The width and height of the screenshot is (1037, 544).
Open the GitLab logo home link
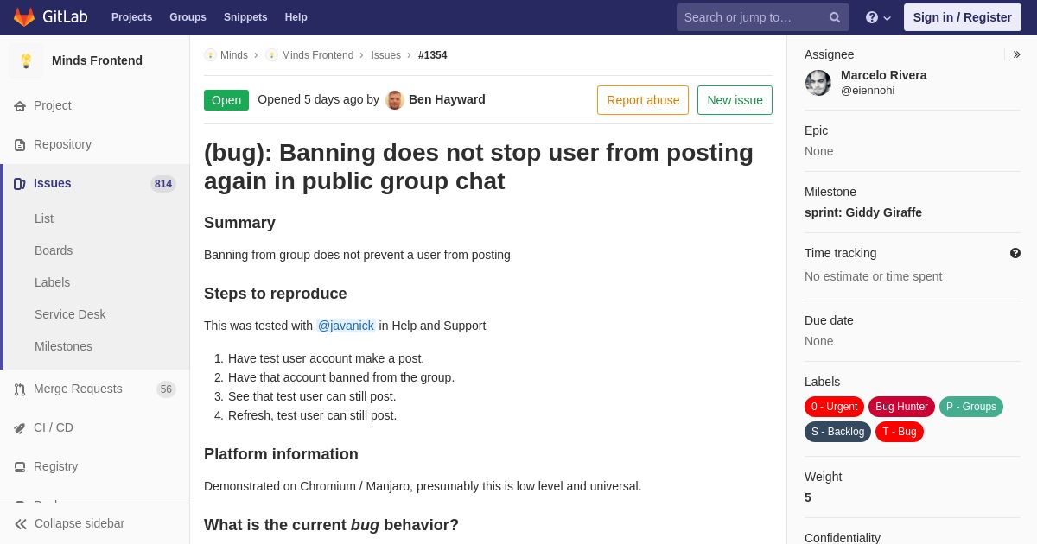pyautogui.click(x=51, y=17)
